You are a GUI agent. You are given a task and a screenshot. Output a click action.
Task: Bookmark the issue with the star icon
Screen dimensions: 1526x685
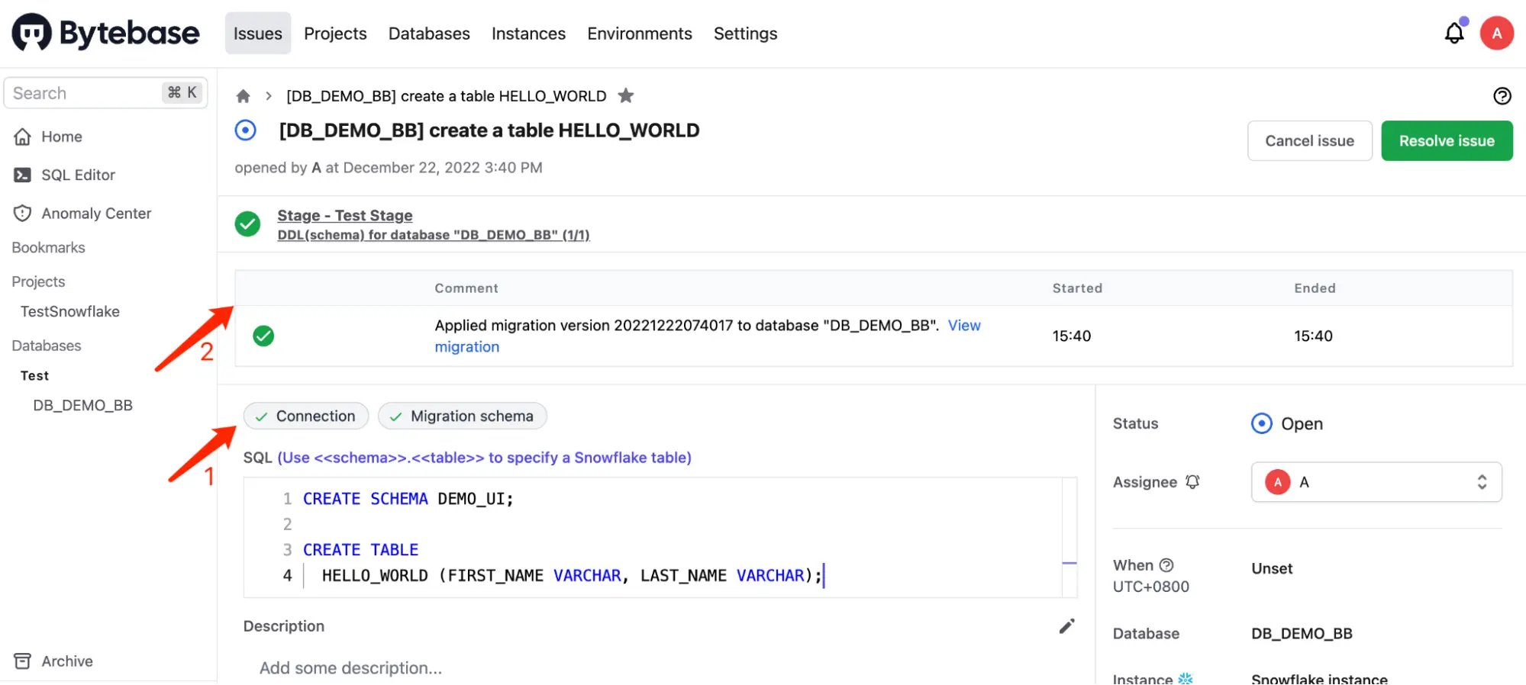[x=626, y=95]
